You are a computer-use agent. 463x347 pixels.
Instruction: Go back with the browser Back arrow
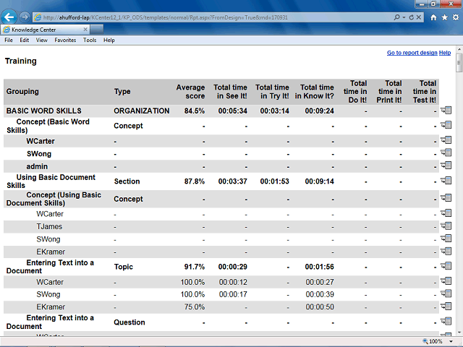point(9,17)
